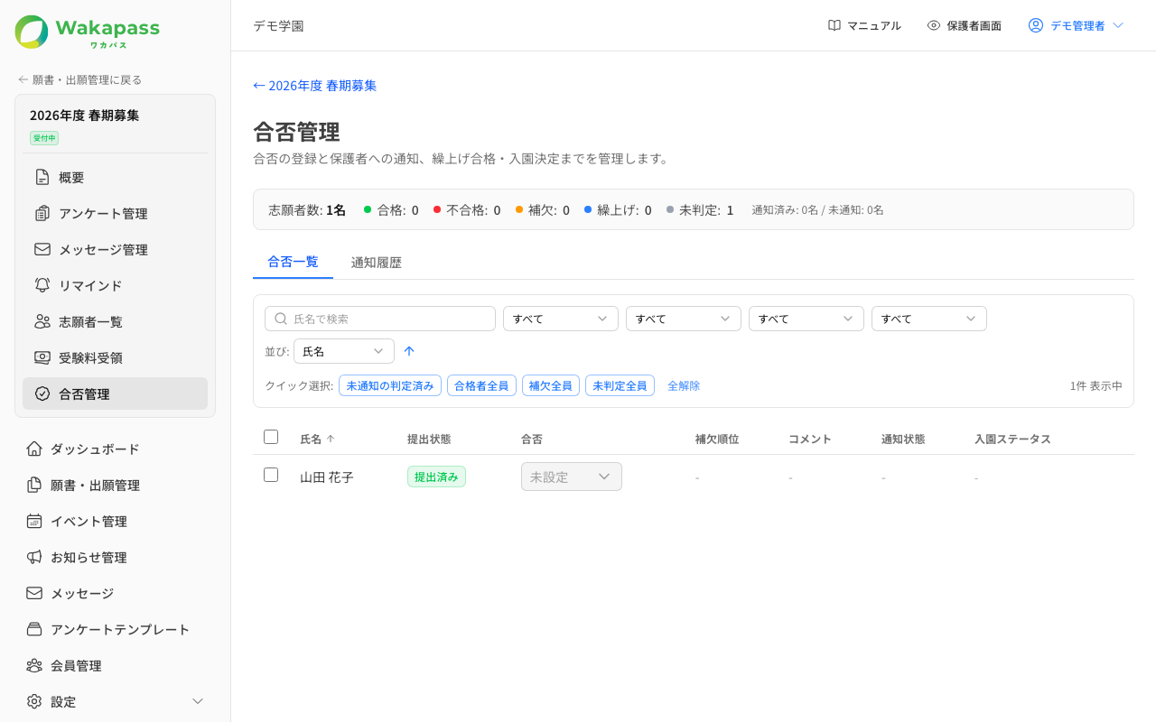Click the デモ管理者 user avatar icon
Viewport: 1156px width, 722px height.
[1036, 25]
